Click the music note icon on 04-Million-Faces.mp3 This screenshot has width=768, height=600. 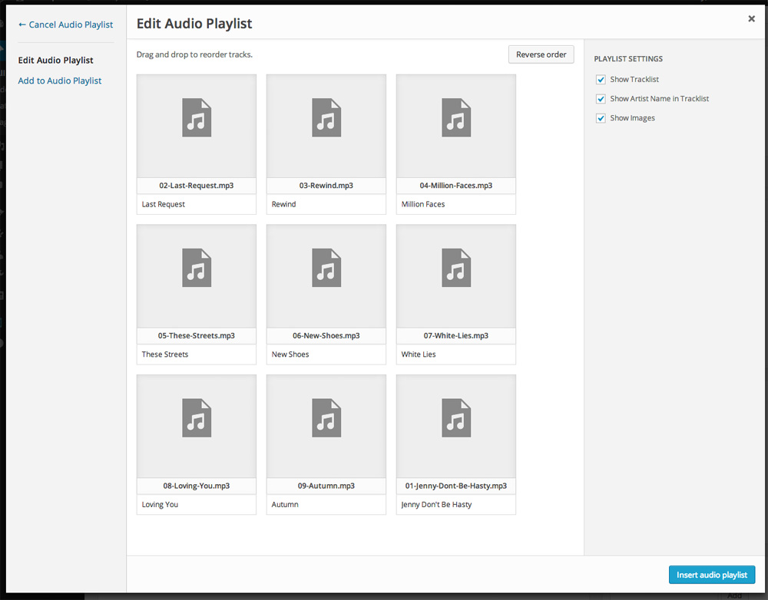pos(455,118)
